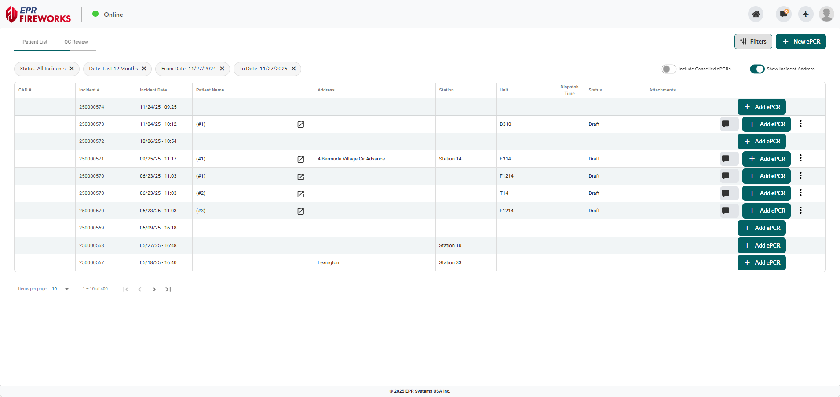The height and width of the screenshot is (397, 840).
Task: Remove the To Date filter chip
Action: pos(294,69)
